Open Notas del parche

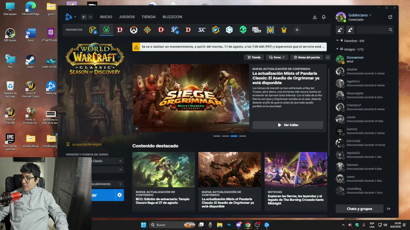(307, 57)
